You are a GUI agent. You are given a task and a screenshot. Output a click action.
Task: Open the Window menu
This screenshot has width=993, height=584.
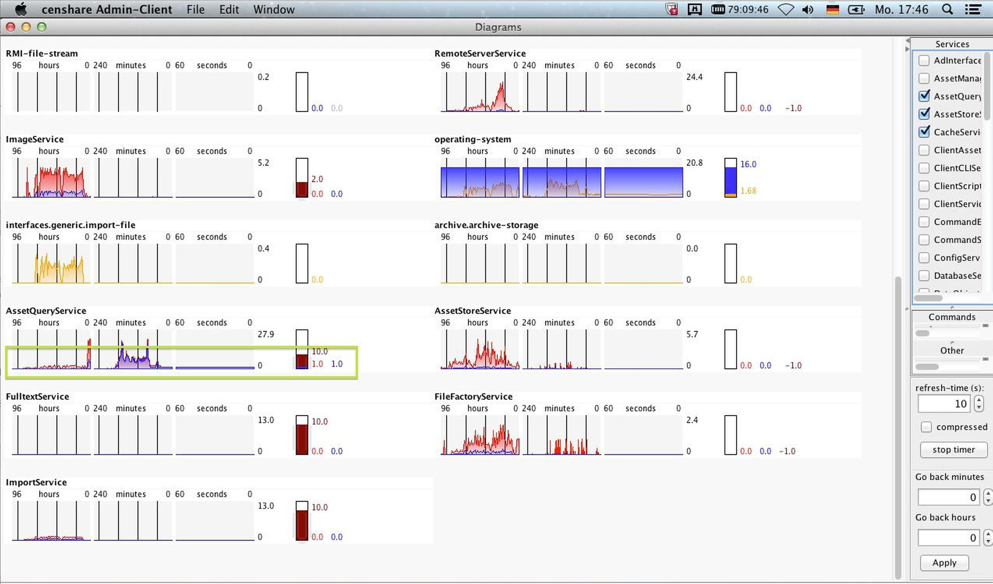tap(273, 9)
